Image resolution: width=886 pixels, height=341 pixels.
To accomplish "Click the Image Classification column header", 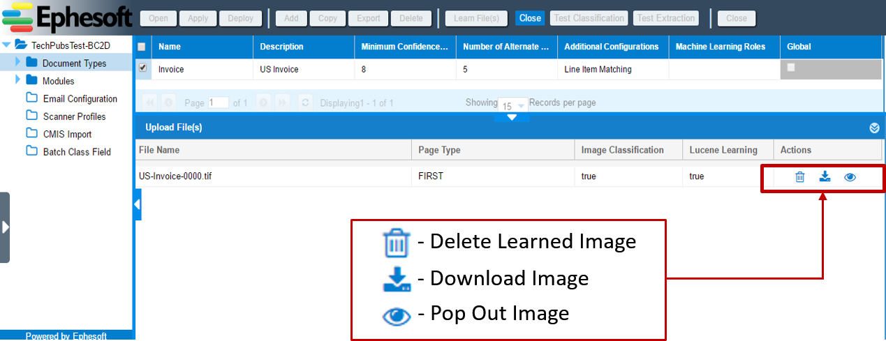I will [628, 150].
